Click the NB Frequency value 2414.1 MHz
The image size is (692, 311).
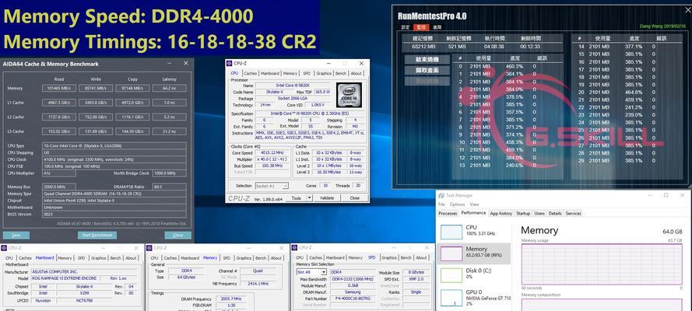pyautogui.click(x=258, y=284)
